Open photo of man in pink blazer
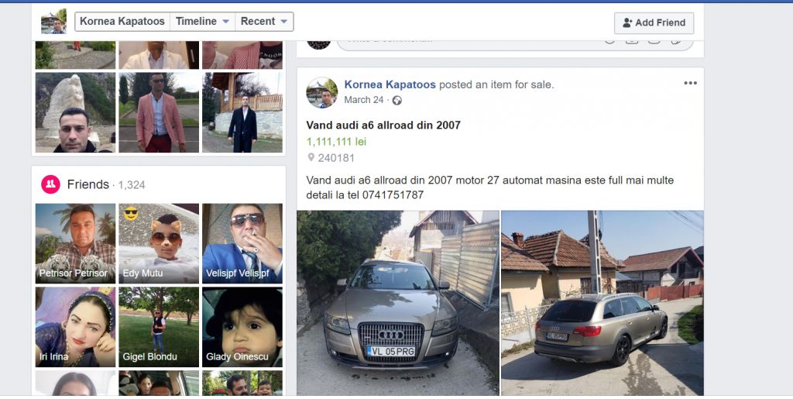Image resolution: width=793 pixels, height=399 pixels. (159, 112)
